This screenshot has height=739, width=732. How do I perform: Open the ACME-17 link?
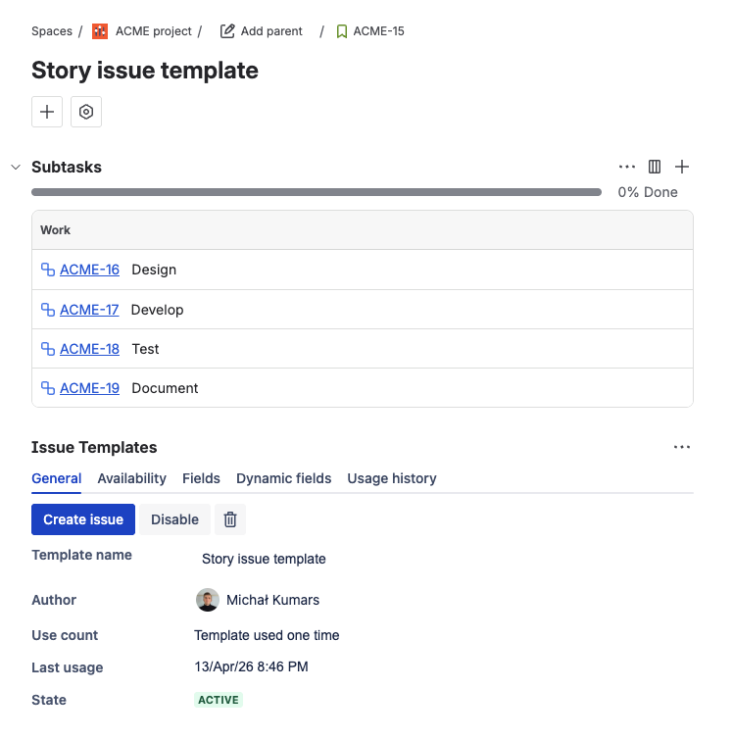(89, 310)
